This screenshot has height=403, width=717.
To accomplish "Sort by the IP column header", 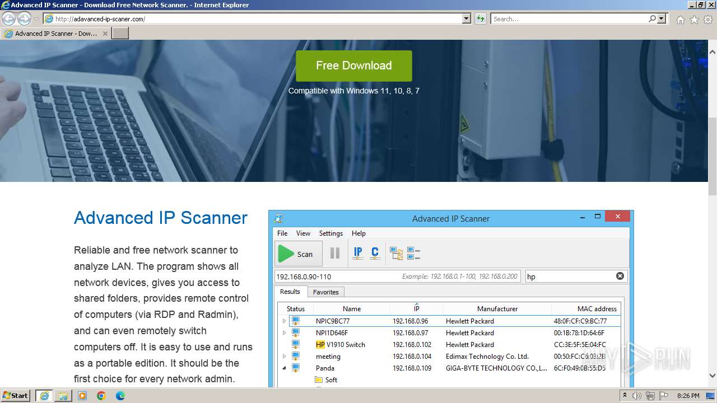I will [x=416, y=309].
